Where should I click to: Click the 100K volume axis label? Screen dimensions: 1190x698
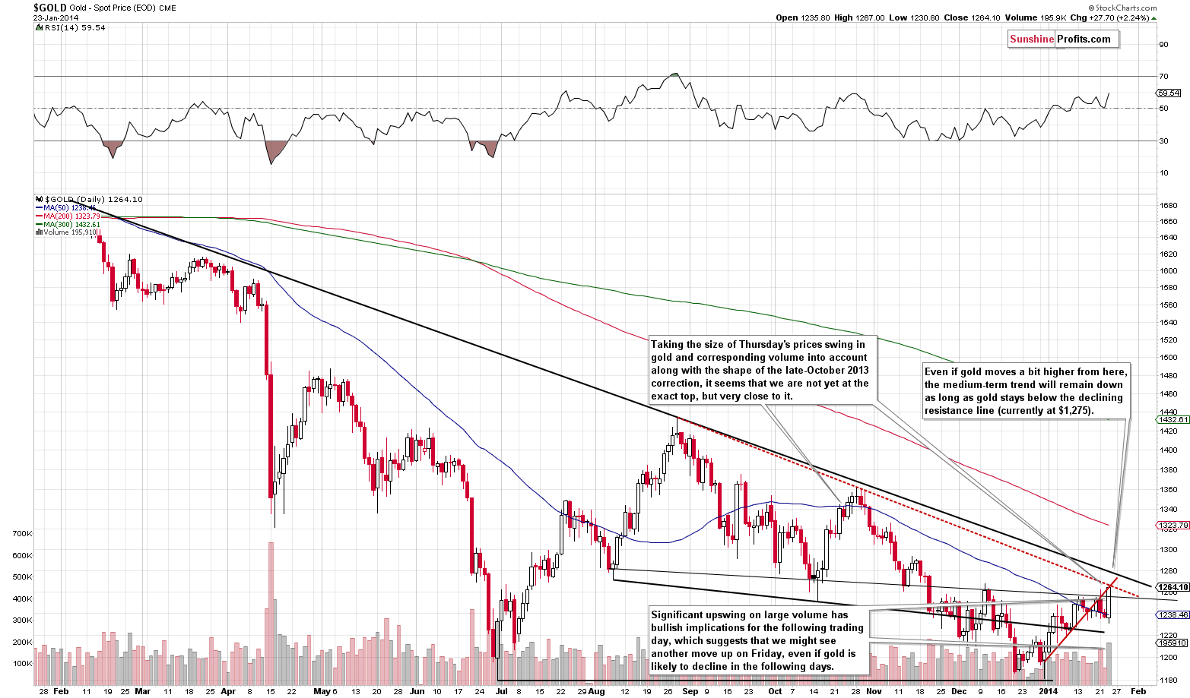(22, 663)
